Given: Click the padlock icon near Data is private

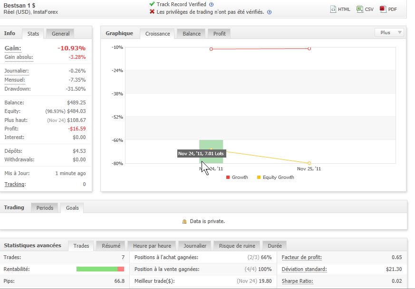Looking at the screenshot, I should pyautogui.click(x=184, y=221).
